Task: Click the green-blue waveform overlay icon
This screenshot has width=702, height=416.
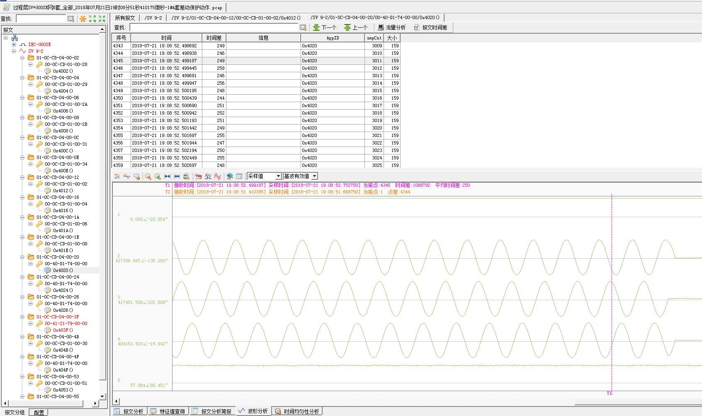Action: point(208,176)
